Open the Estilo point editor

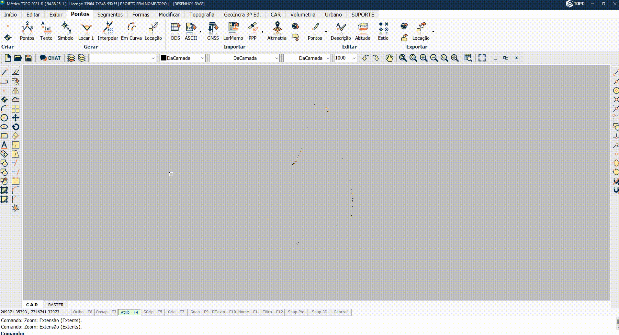tap(383, 31)
